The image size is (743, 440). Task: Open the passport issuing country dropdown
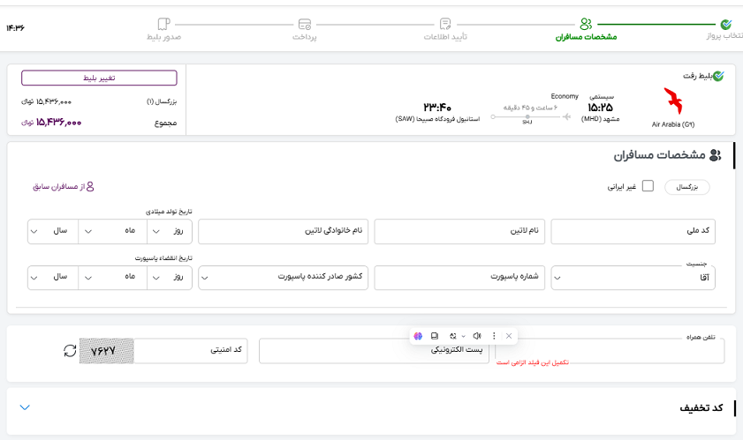[283, 276]
